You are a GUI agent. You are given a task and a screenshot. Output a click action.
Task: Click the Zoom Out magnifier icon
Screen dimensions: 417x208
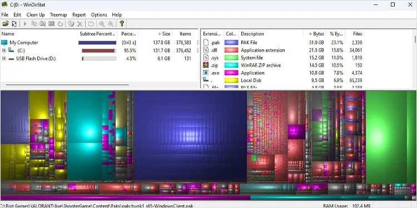(x=111, y=24)
